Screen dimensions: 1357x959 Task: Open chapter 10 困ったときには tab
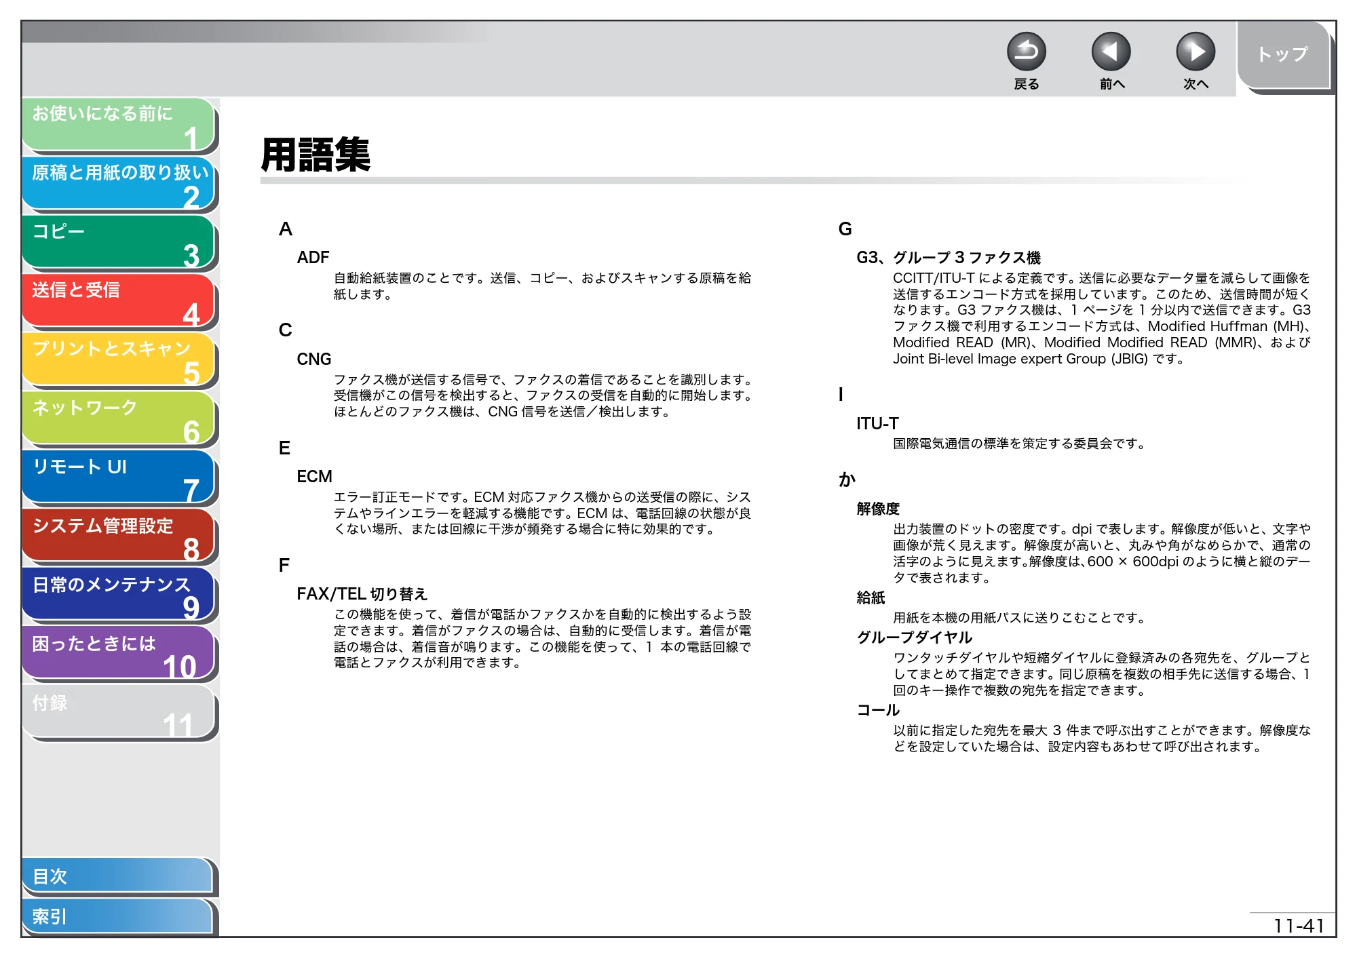(118, 654)
